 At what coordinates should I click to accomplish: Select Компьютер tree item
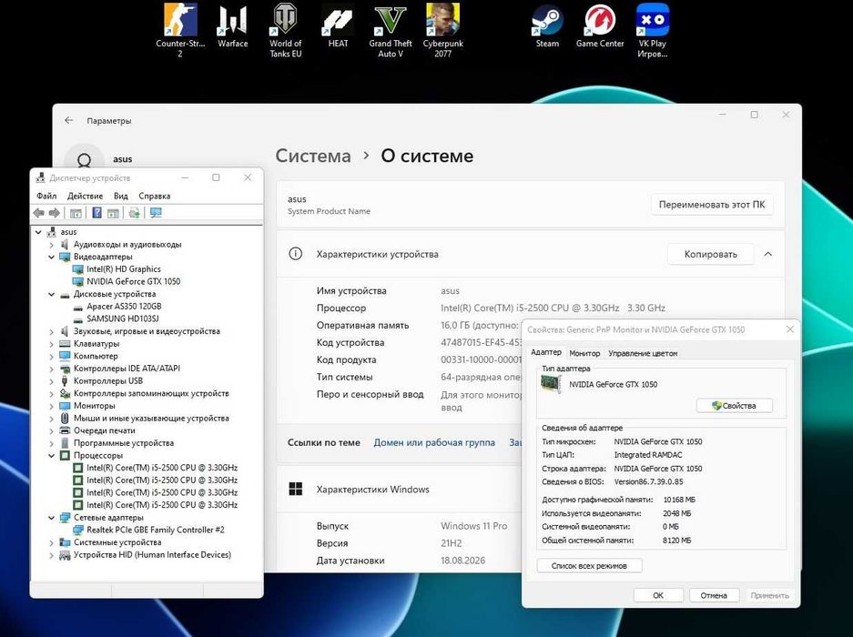point(96,356)
